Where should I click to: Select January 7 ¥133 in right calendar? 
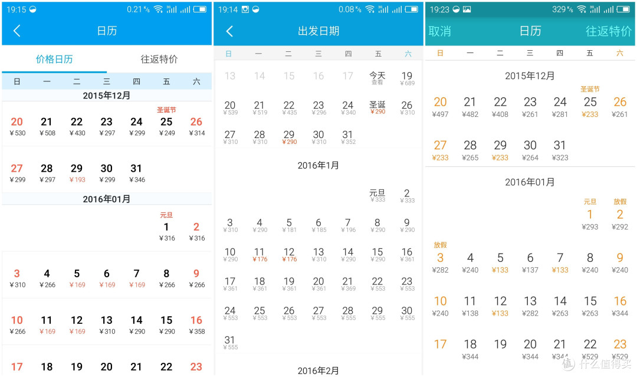pos(560,263)
